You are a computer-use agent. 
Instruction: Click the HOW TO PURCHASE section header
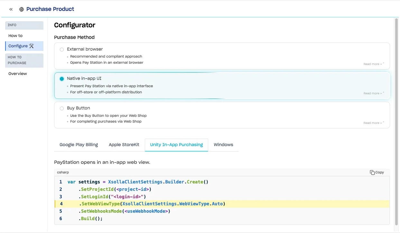coord(24,60)
